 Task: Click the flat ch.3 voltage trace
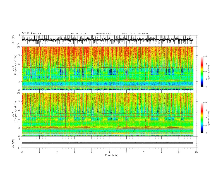[108, 143]
